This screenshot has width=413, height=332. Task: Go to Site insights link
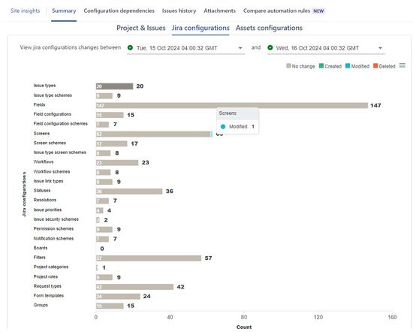(26, 11)
